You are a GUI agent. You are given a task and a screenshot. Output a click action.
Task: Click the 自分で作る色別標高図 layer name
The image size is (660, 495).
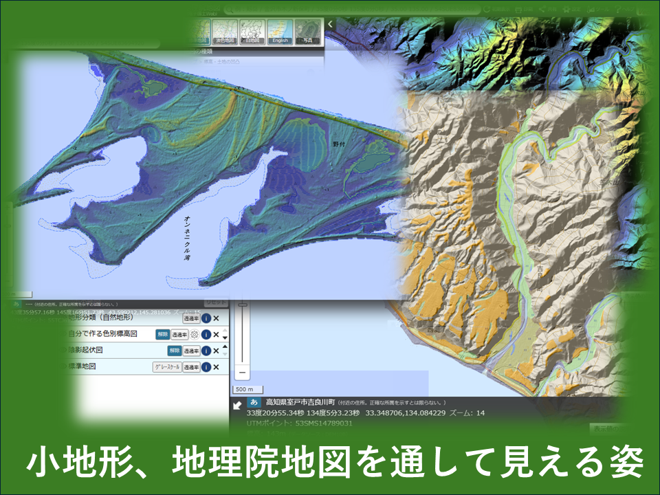point(102,334)
